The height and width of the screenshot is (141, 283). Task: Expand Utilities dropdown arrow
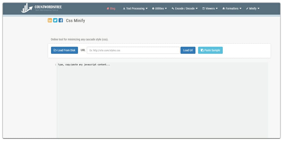(x=166, y=8)
